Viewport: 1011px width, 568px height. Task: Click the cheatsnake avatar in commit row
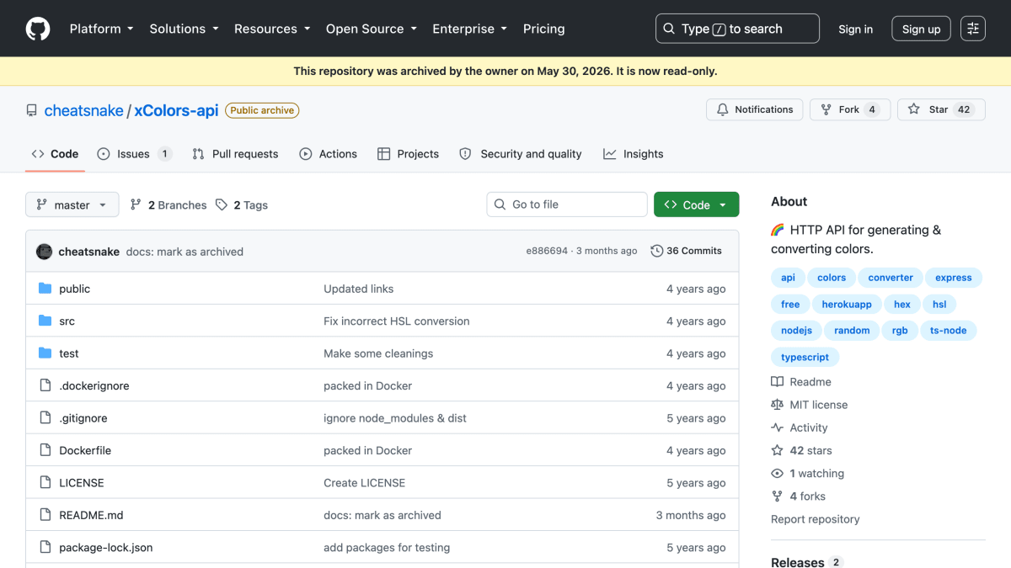(x=45, y=251)
